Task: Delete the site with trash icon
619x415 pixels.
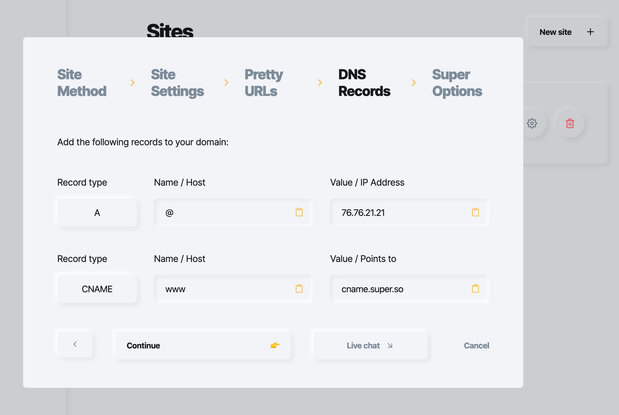Action: pos(570,123)
